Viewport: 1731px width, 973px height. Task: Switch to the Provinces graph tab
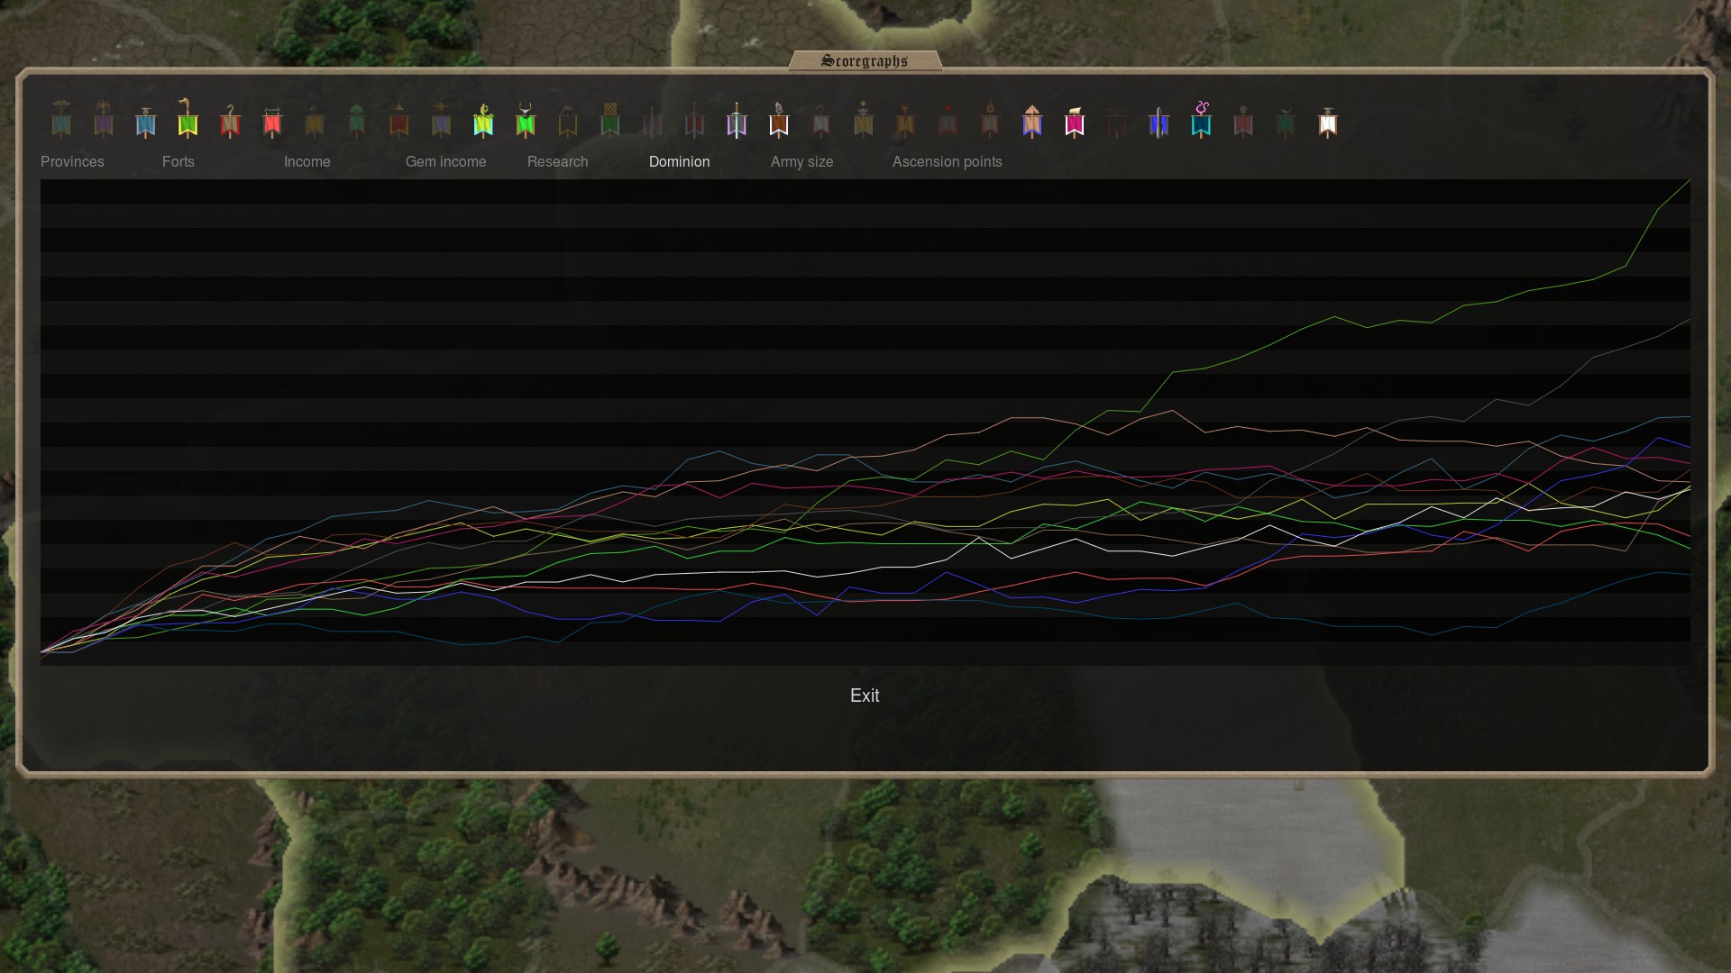(72, 161)
